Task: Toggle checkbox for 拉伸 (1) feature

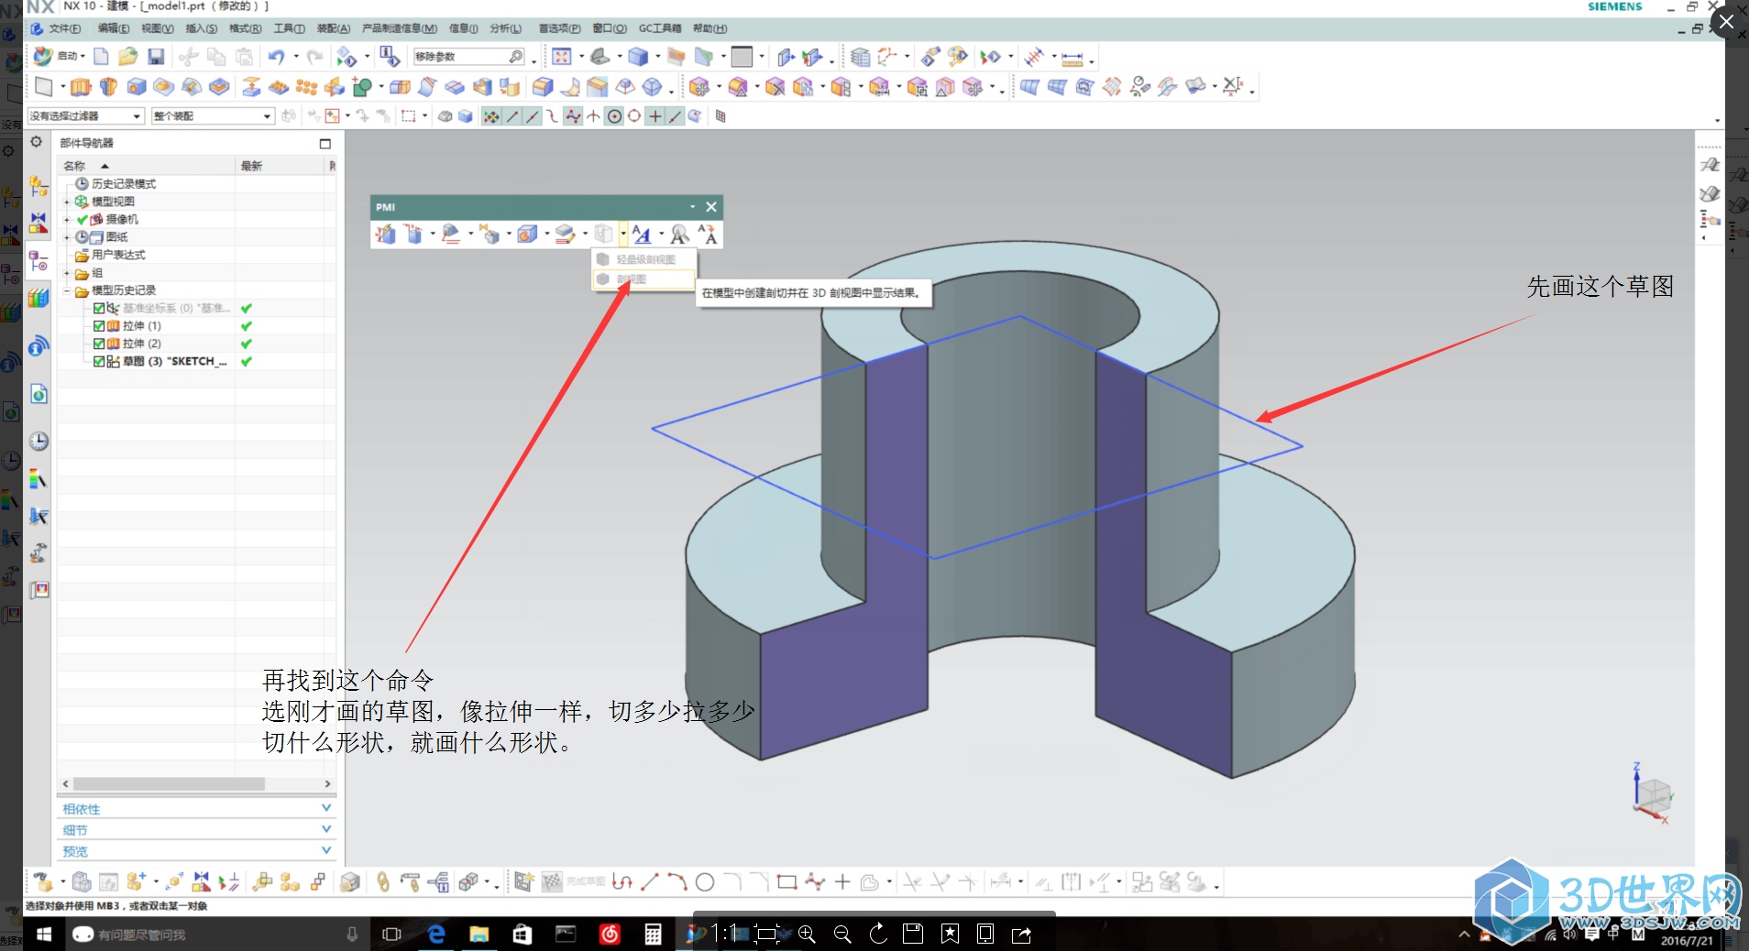Action: pyautogui.click(x=99, y=326)
